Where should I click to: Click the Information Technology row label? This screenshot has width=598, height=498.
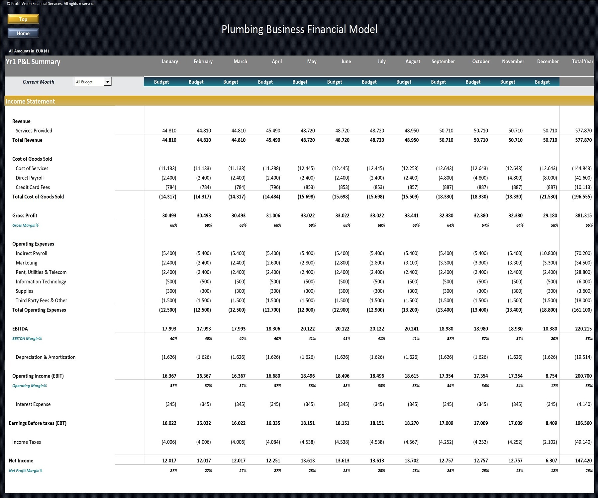[x=41, y=282]
